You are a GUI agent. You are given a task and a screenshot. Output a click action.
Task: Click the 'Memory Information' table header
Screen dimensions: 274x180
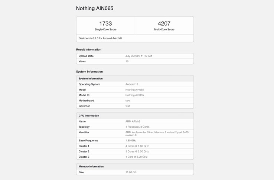pyautogui.click(x=135, y=167)
